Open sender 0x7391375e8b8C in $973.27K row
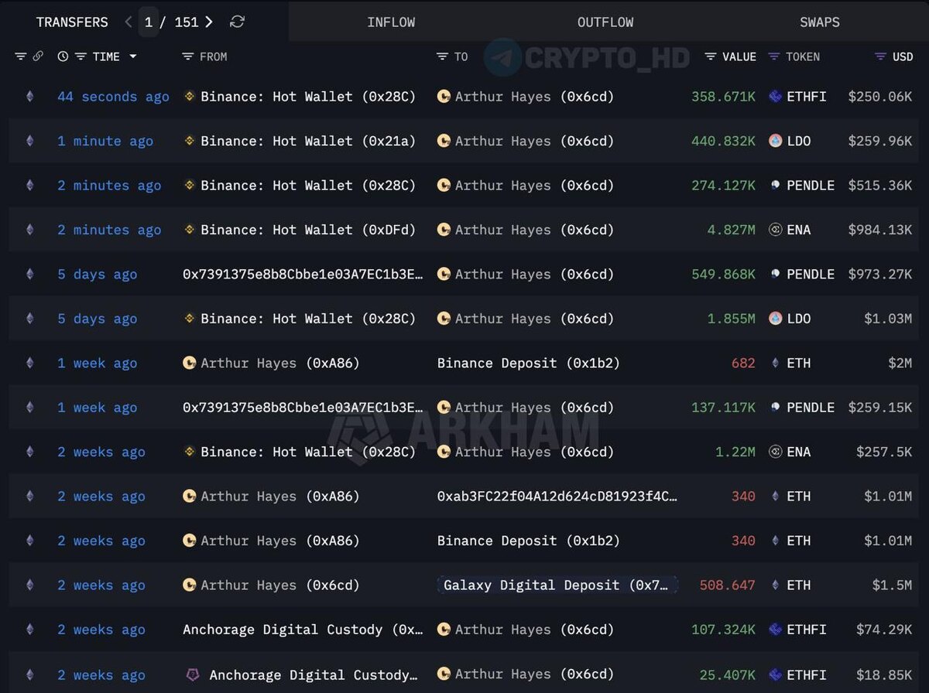 [x=303, y=275]
